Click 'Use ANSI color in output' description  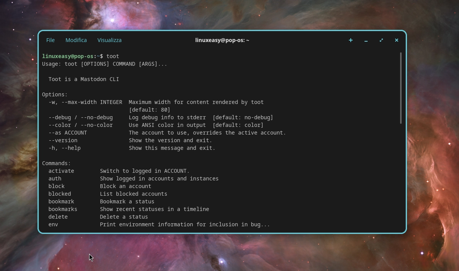coord(168,125)
